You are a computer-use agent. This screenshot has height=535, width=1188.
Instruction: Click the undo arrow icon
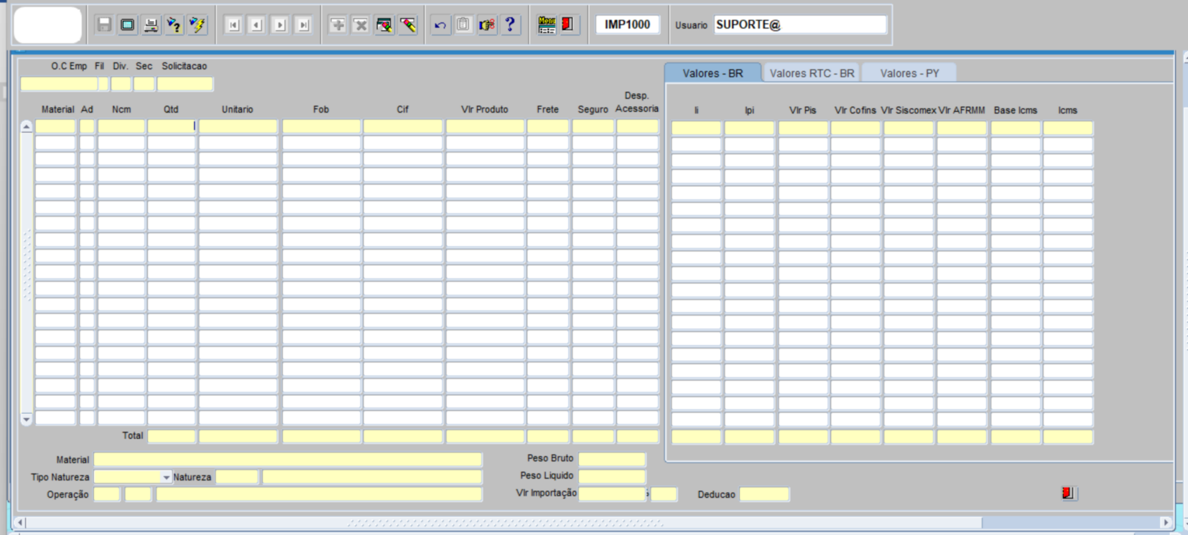[x=440, y=25]
